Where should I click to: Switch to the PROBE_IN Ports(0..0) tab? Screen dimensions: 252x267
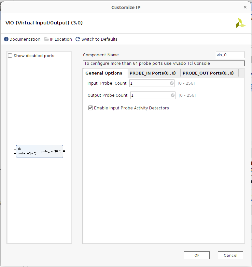click(152, 73)
